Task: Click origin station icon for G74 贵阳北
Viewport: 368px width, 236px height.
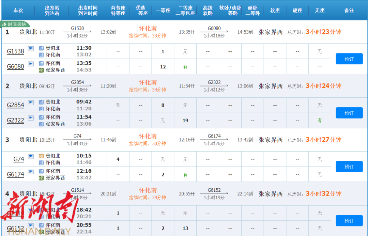Action: (41, 156)
